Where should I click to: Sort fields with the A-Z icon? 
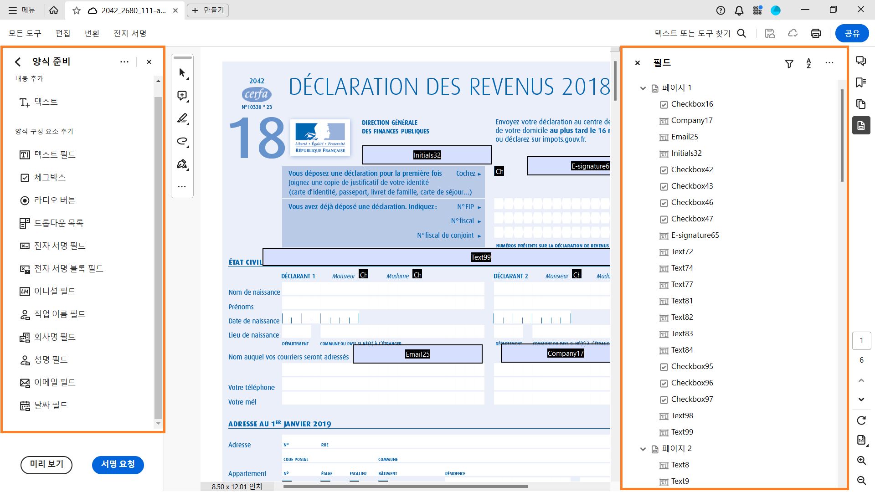pos(808,63)
